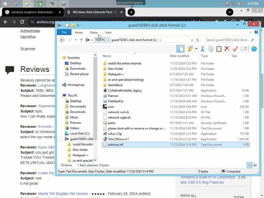This screenshot has height=198, width=264.
Task: Click Internet Explorer taskbar icon
Action: [16, 4]
